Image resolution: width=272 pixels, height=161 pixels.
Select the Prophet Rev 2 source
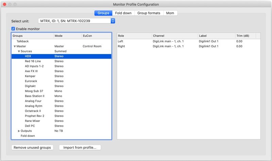coord(62,116)
